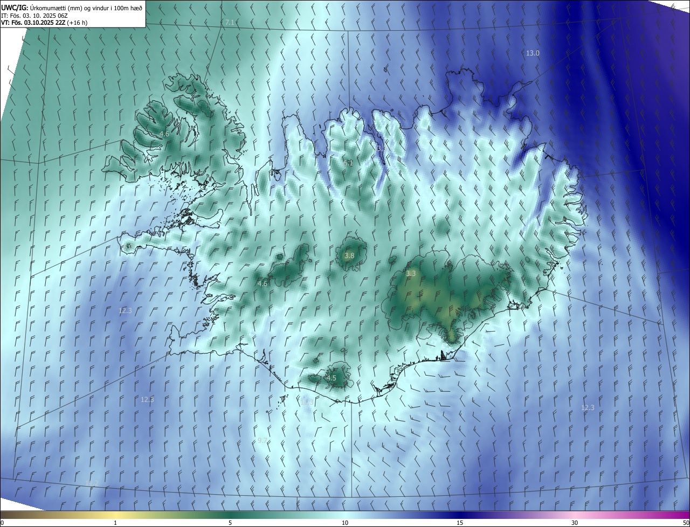690x527 pixels.
Task: Click the 10 tick on the color scale
Action: coord(345,523)
